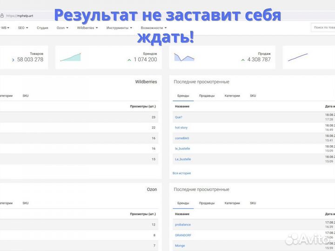Image resolution: width=335 pixels, height=251 pixels.
Task: Open the Студия menu item
Action: point(42,28)
